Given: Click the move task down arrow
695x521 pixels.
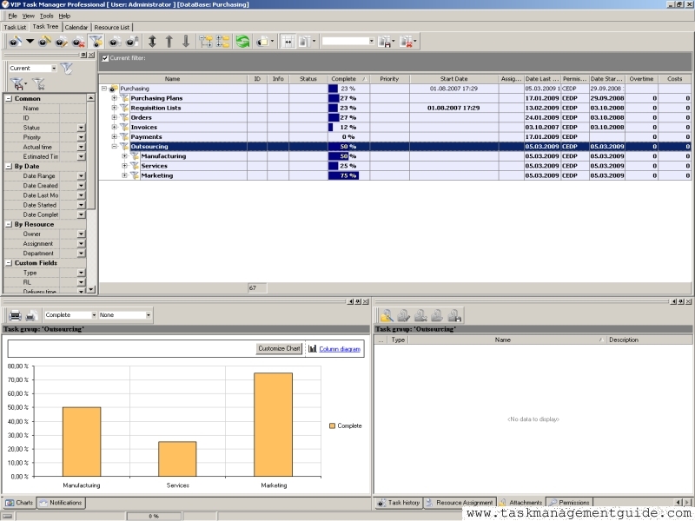Looking at the screenshot, I should [185, 41].
